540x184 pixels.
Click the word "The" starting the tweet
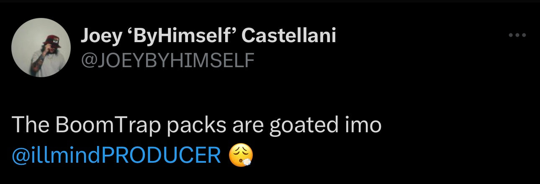click(x=28, y=125)
